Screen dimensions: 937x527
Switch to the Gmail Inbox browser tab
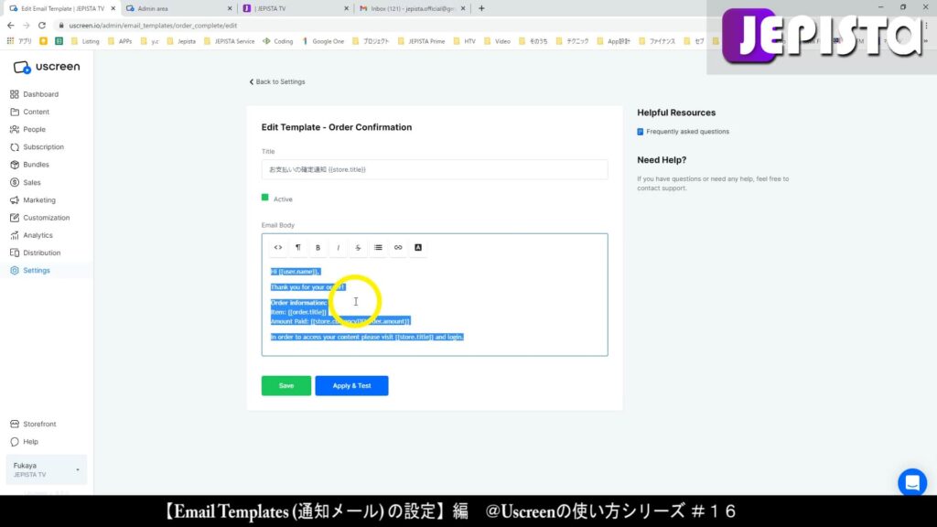coord(412,8)
